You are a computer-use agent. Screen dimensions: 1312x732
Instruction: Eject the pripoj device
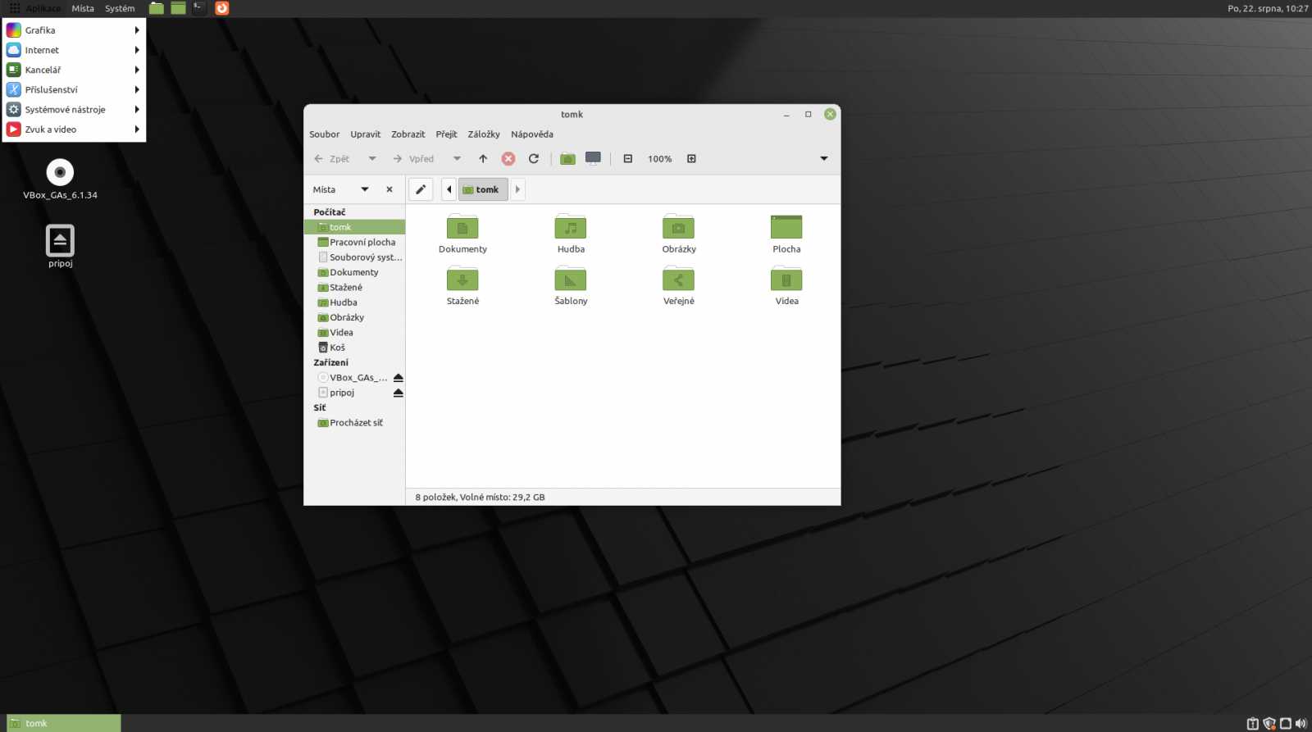point(399,393)
